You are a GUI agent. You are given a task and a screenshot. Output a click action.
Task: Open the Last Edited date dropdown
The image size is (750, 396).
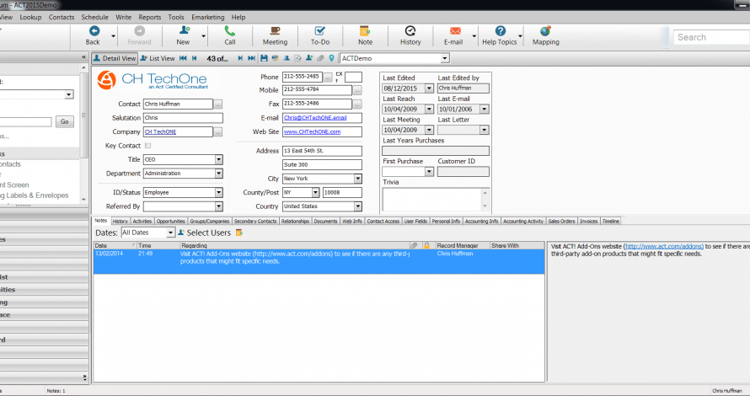429,88
